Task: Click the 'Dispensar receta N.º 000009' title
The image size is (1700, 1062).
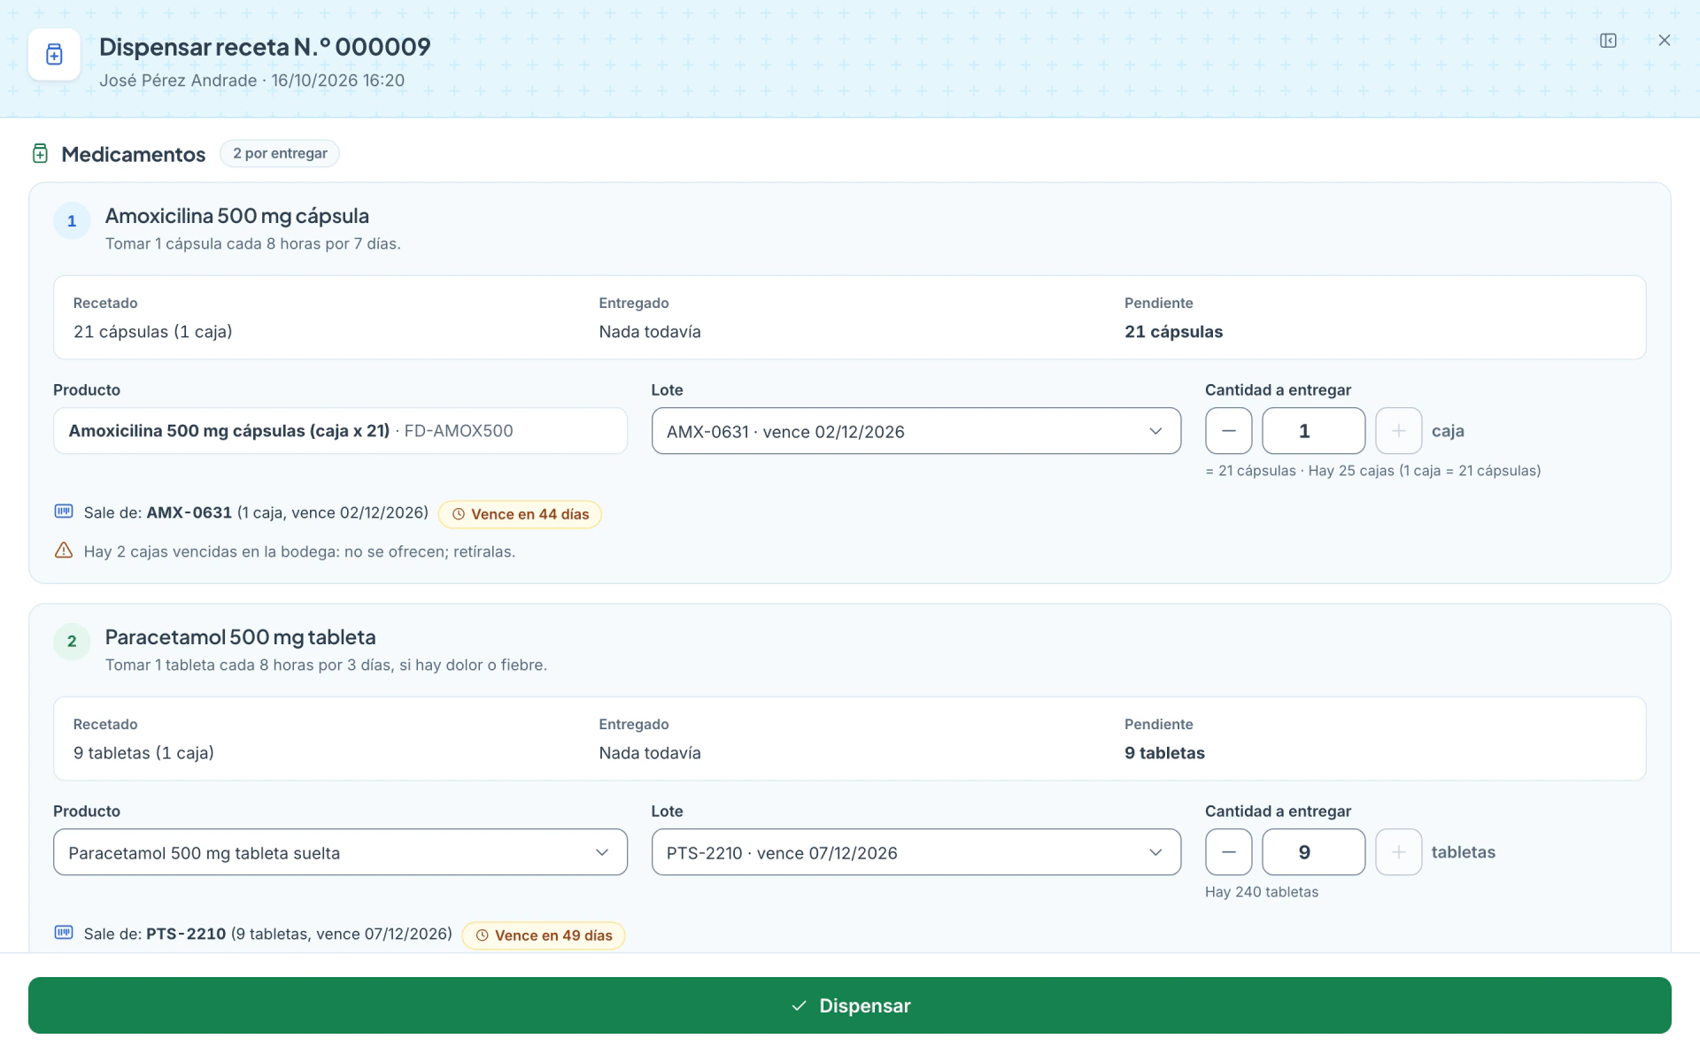Action: (x=265, y=47)
